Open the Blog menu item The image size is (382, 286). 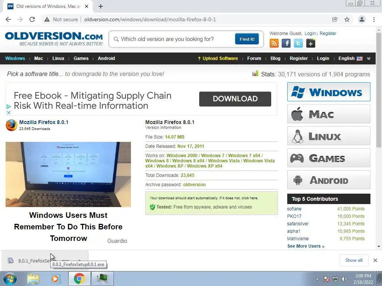(x=275, y=58)
